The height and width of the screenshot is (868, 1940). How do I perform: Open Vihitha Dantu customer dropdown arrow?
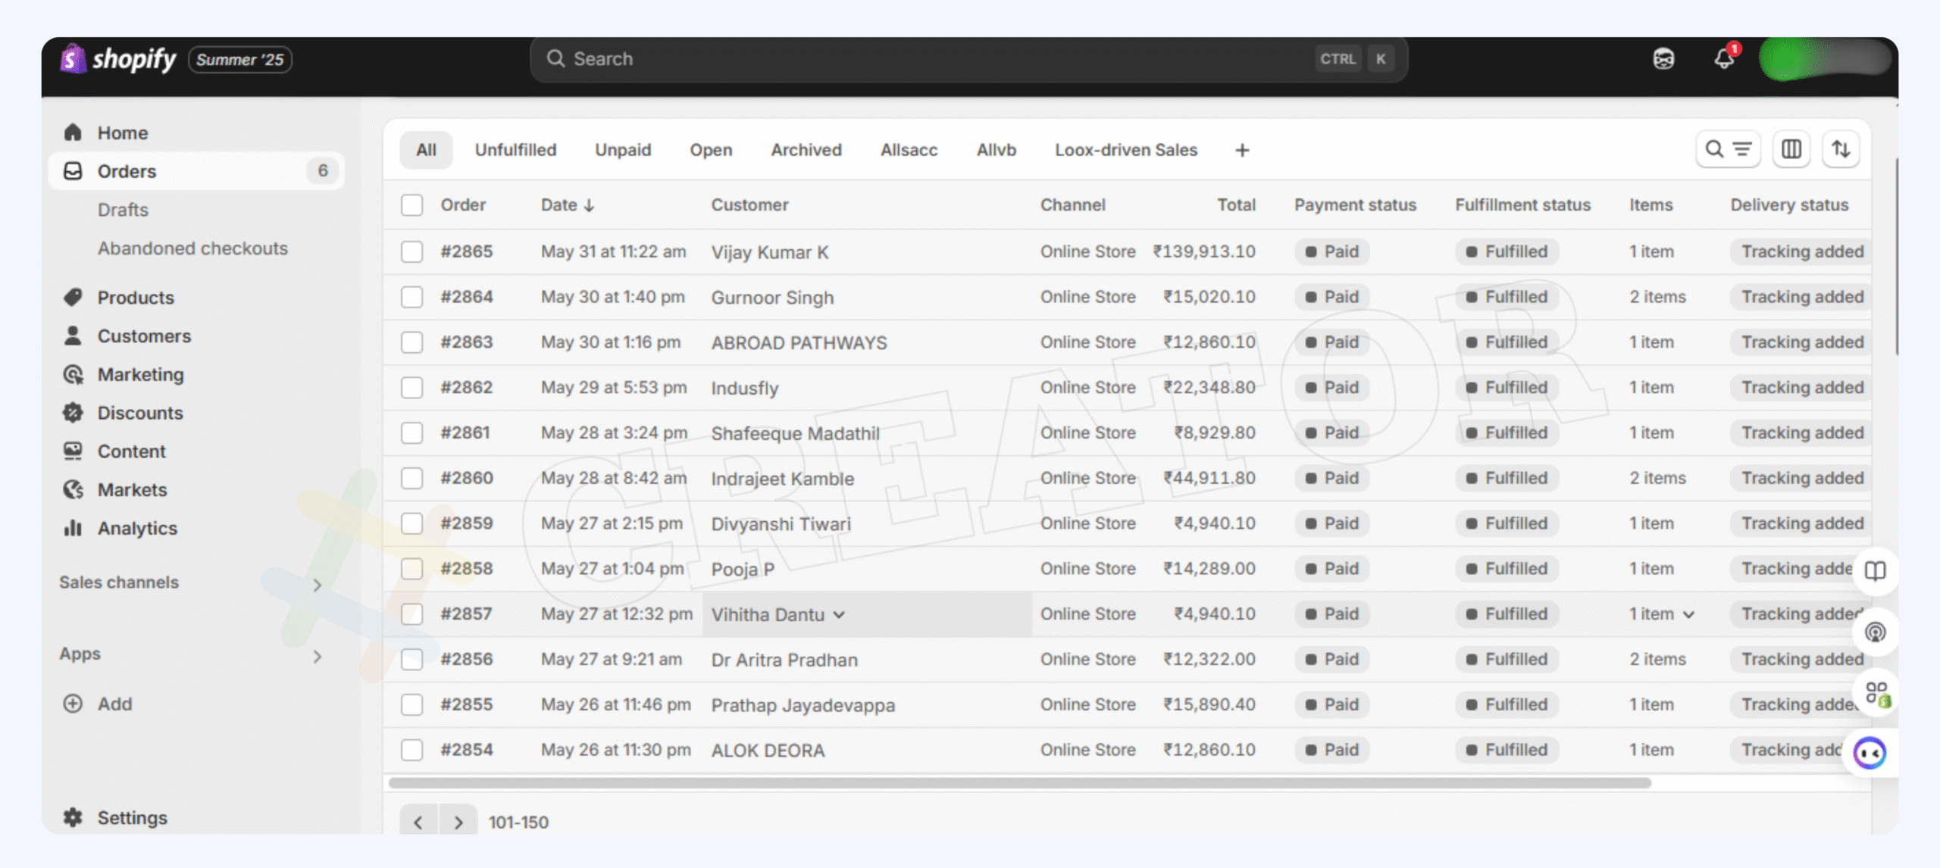(x=839, y=614)
